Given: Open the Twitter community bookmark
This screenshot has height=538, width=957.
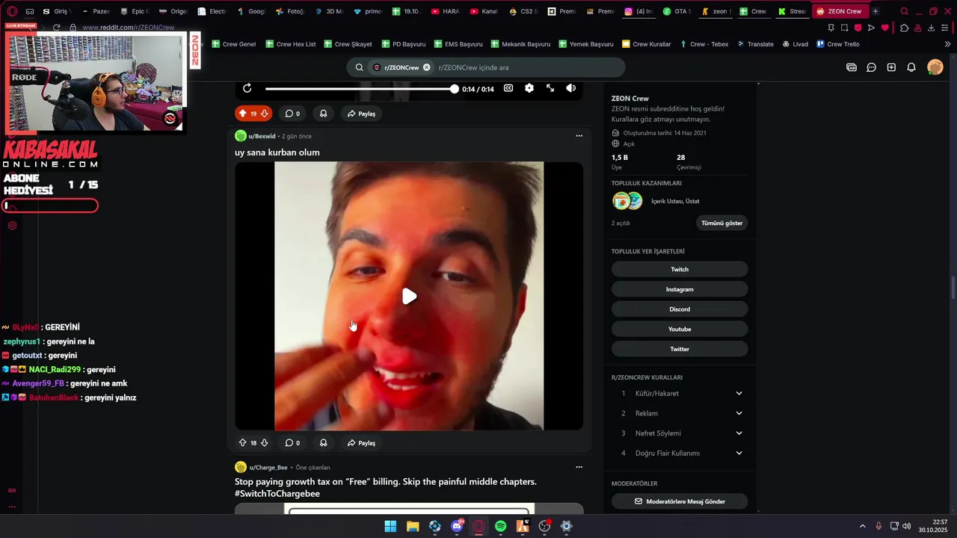Looking at the screenshot, I should [x=680, y=349].
